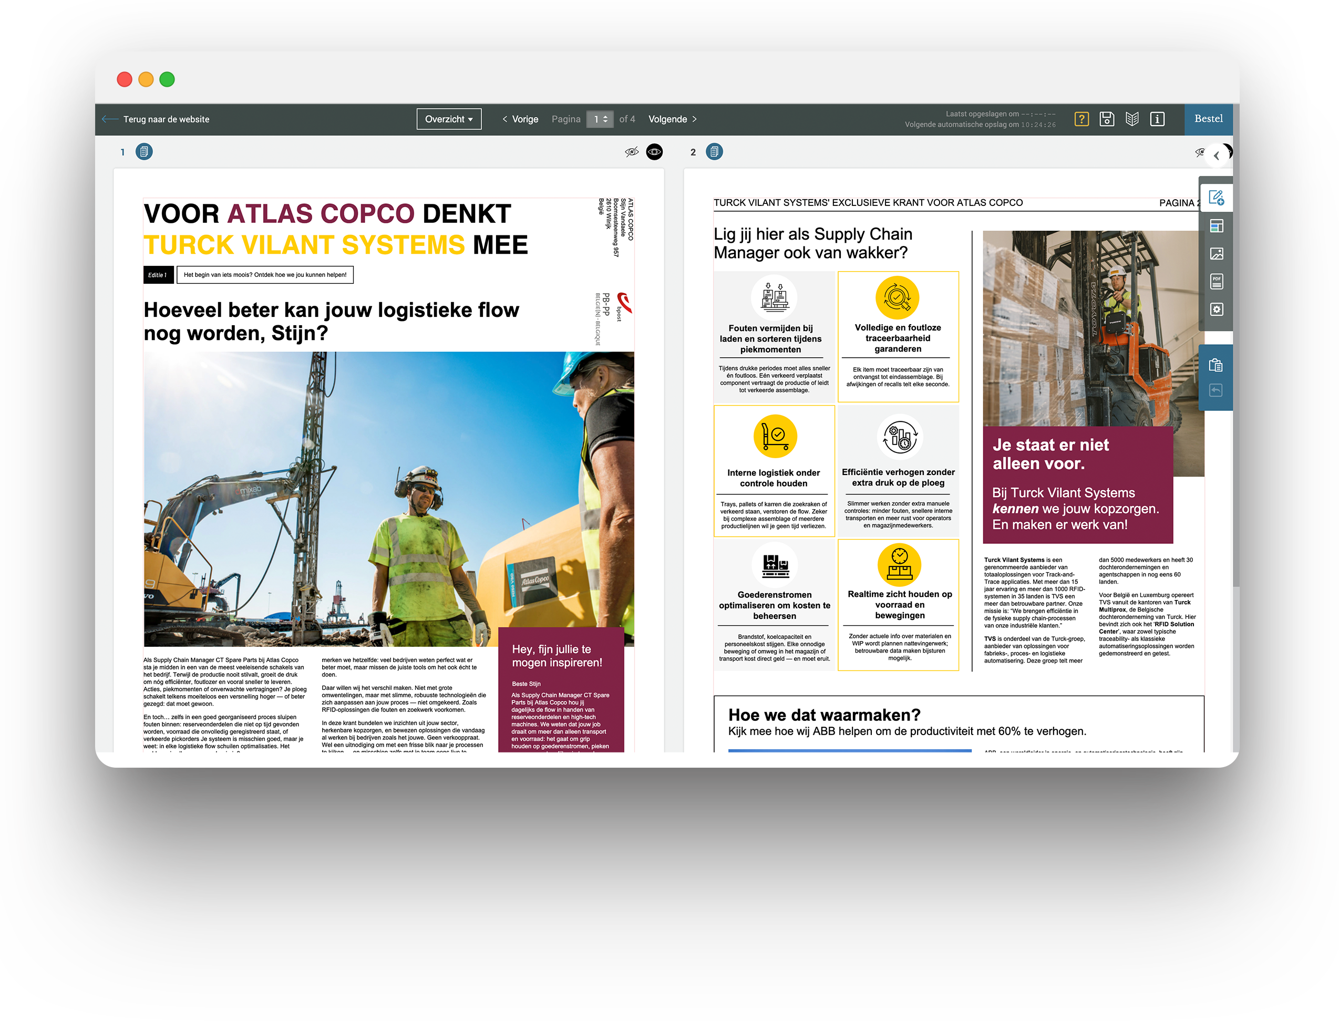Select the add/edit content tool in the sidebar
1339x1022 pixels.
1216,198
